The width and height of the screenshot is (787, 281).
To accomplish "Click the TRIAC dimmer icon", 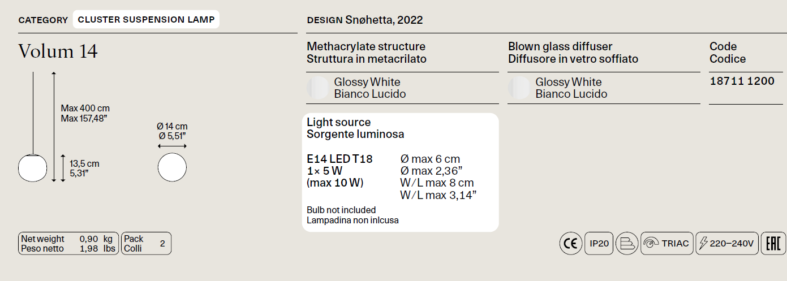I will click(667, 244).
